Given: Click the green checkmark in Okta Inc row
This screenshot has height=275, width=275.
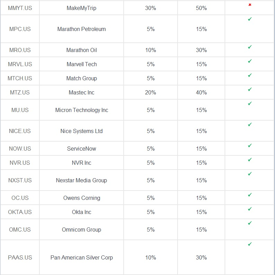Looking at the screenshot, I should (250, 209).
